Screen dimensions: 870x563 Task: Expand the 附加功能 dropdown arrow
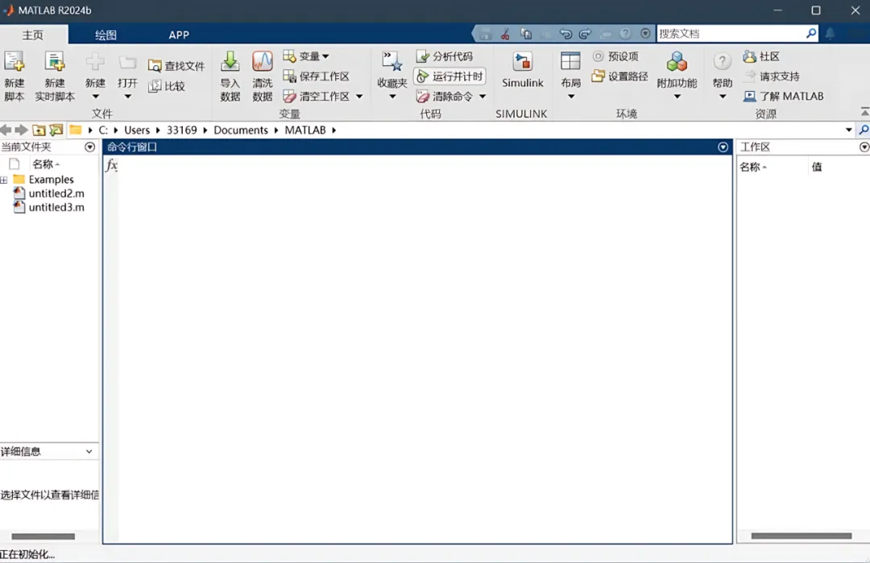[x=677, y=97]
